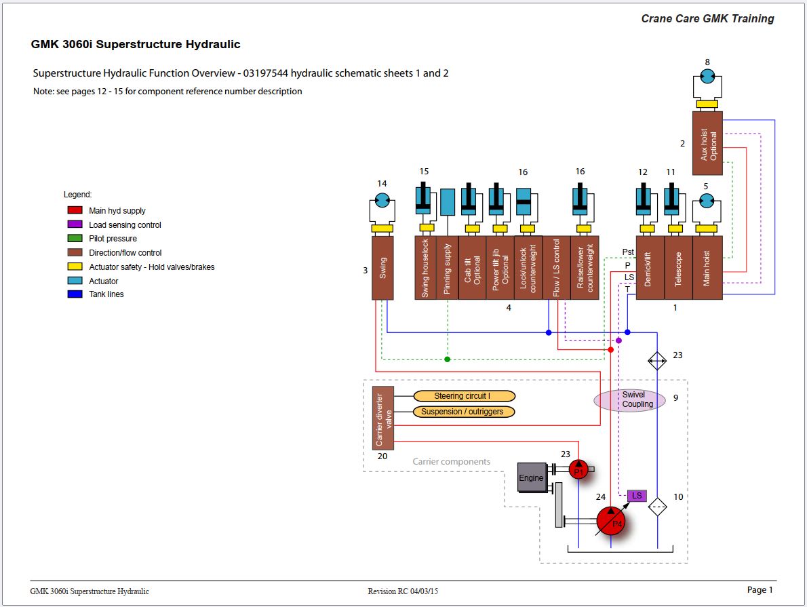Viewport: 807px width, 607px height.
Task: Click the red main supply junction dot
Action: click(x=610, y=349)
